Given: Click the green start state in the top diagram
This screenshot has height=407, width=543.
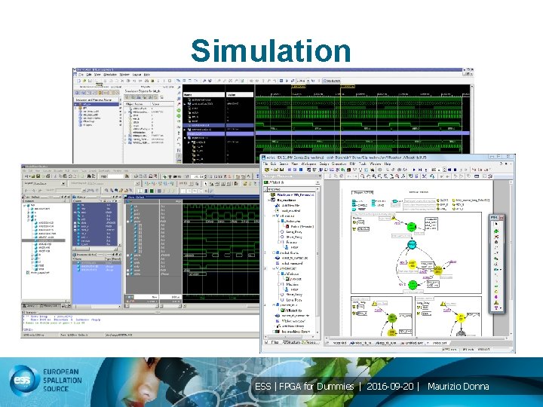Looking at the screenshot, I should (411, 227).
